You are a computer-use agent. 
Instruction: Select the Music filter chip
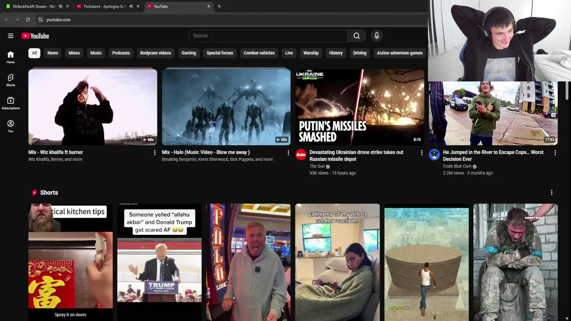[x=96, y=53]
